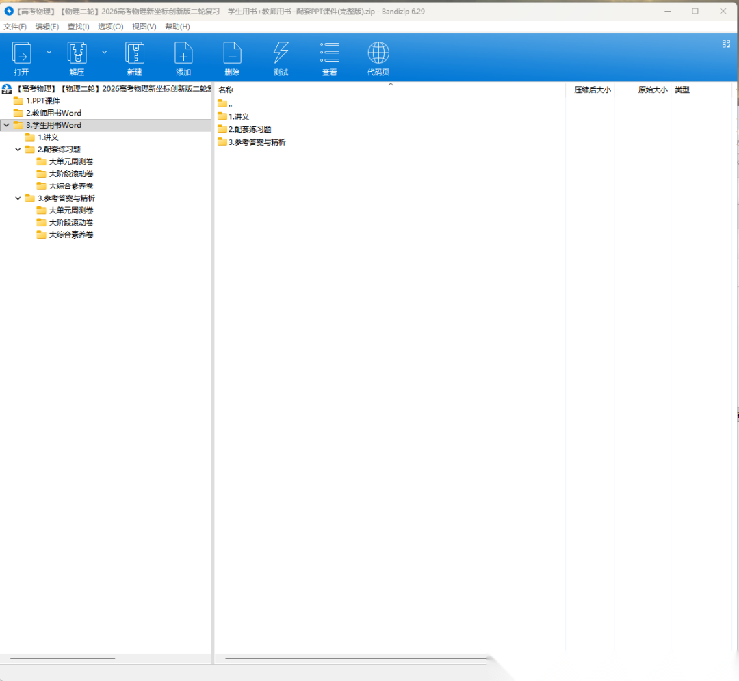Click the 查看 (View) toolbar icon

point(330,53)
